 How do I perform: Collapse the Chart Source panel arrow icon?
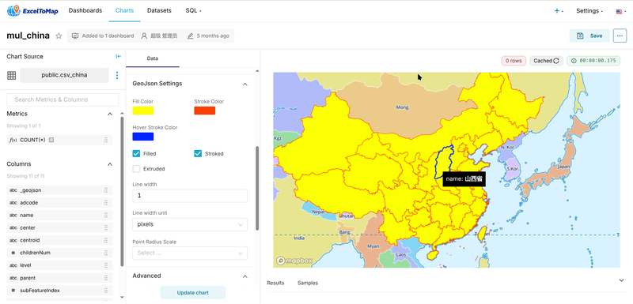118,56
